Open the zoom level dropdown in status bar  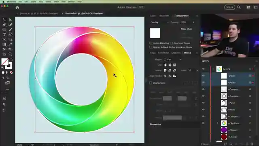click(28, 145)
